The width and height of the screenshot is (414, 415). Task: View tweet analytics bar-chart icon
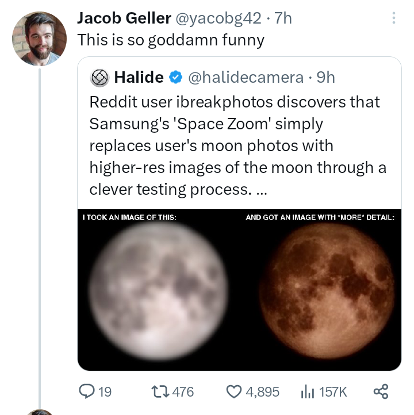pyautogui.click(x=308, y=391)
